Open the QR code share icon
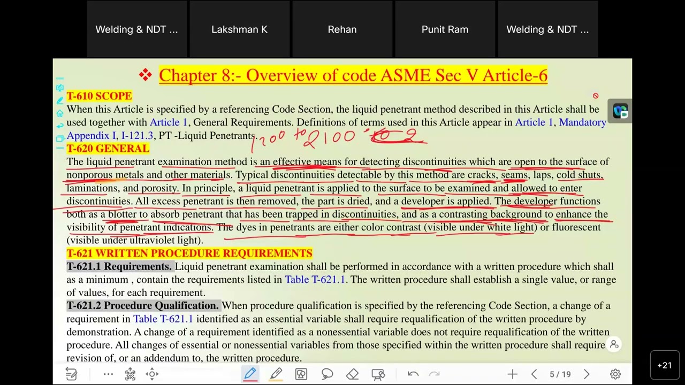 click(130, 374)
